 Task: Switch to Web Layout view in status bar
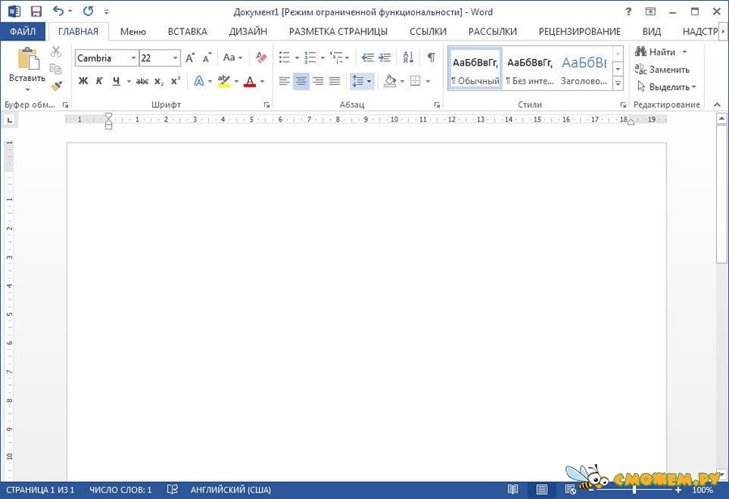[x=570, y=489]
